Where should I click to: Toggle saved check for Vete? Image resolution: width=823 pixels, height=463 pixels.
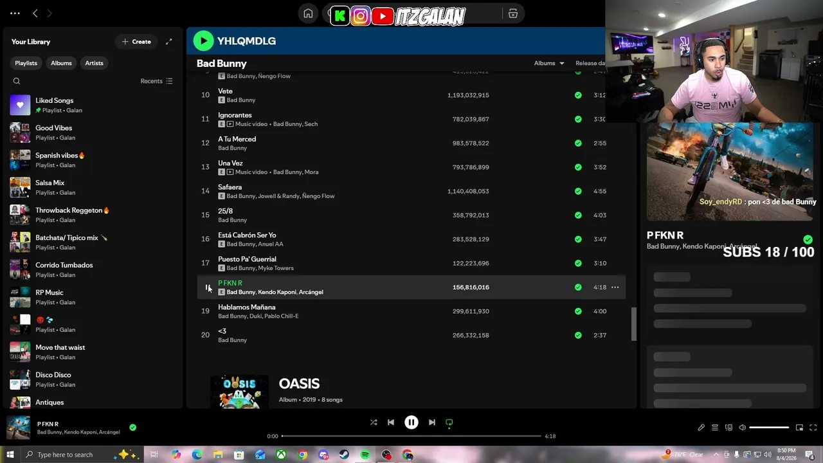[x=578, y=95]
